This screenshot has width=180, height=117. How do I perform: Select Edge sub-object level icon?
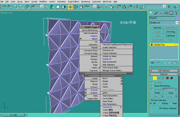pyautogui.click(x=159, y=78)
